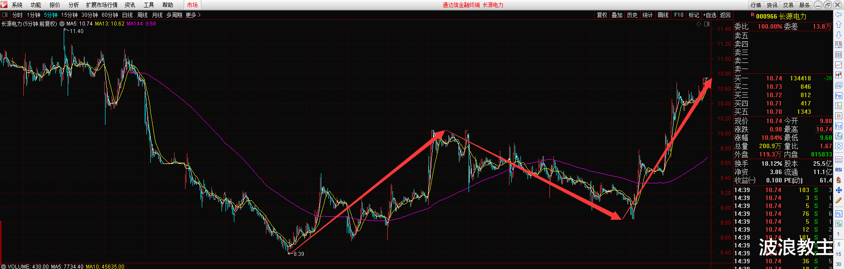The image size is (844, 269).
Task: Open the 资讯 top-right button
Action: (772, 5)
